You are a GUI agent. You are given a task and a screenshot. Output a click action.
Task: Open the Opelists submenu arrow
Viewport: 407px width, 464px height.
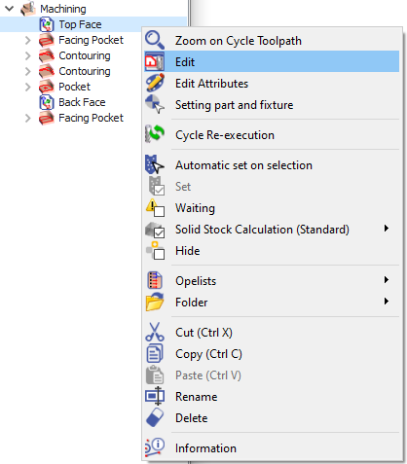(x=386, y=279)
